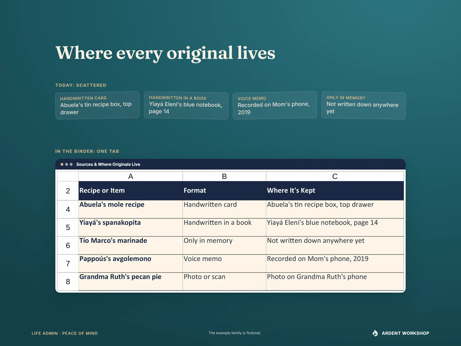
Task: Select row 4 header number
Action: point(68,209)
